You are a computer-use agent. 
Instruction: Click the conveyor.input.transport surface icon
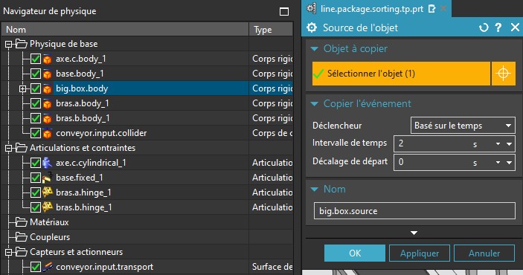pos(48,267)
